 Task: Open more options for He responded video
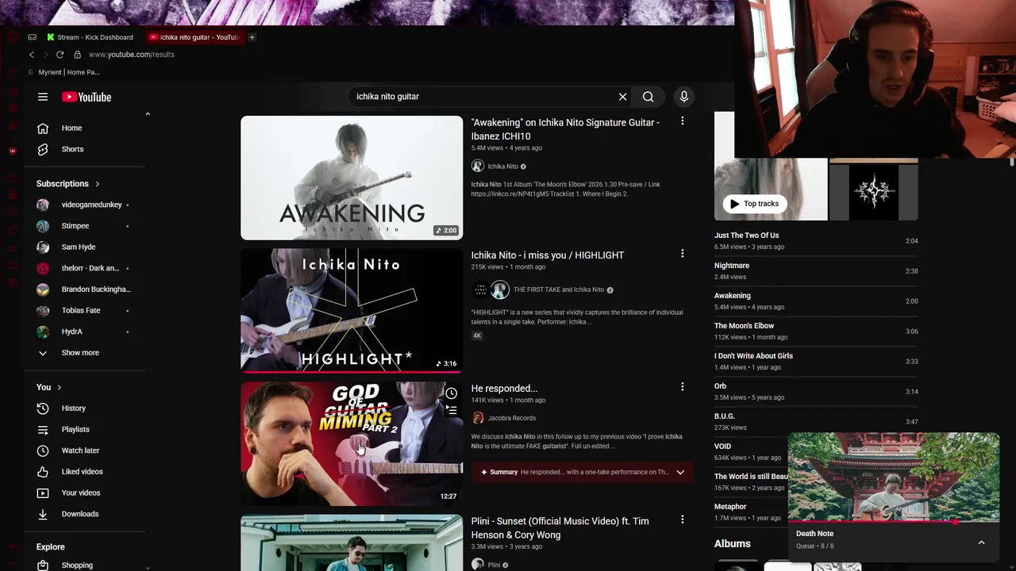click(x=682, y=387)
